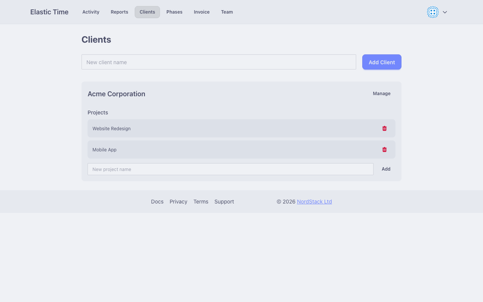Click the Support link
The image size is (483, 302).
[x=224, y=202]
